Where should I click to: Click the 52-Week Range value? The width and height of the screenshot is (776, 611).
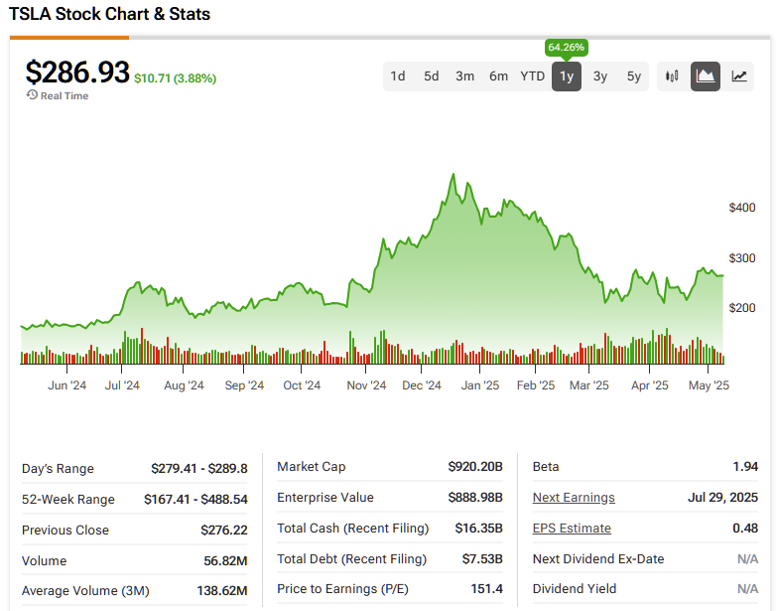(195, 499)
